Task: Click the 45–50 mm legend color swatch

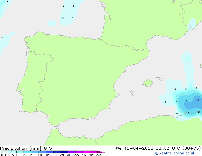Action: (94, 152)
